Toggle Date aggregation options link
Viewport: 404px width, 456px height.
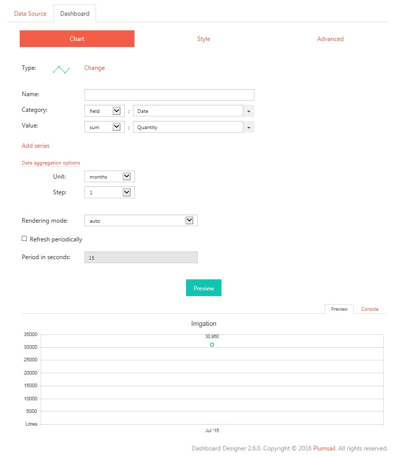pos(51,163)
